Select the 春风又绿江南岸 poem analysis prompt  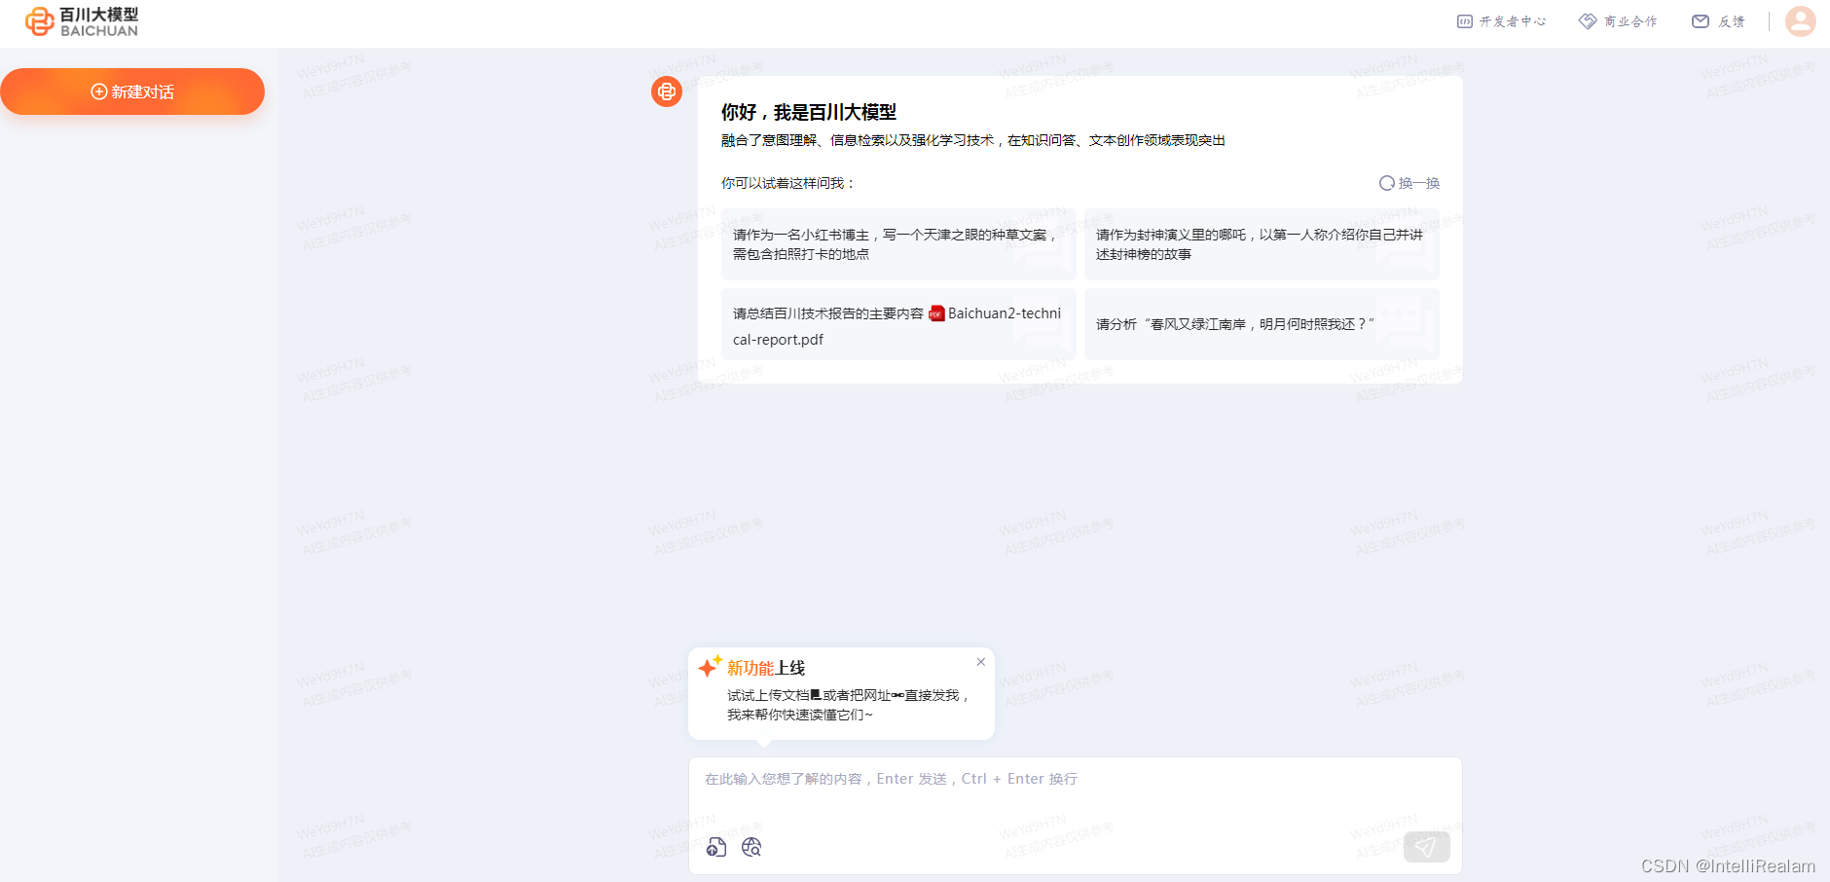coord(1262,324)
